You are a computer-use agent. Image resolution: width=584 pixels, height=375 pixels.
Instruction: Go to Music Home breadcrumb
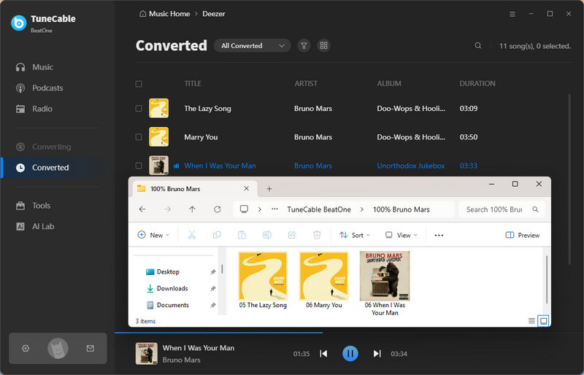pyautogui.click(x=165, y=14)
